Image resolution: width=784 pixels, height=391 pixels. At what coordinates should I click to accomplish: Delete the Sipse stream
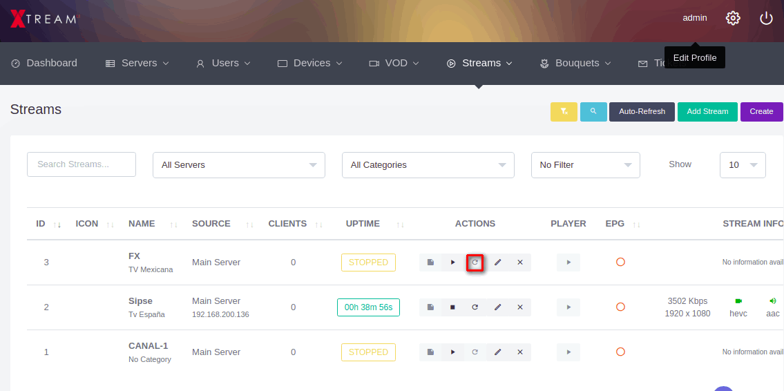tap(519, 307)
